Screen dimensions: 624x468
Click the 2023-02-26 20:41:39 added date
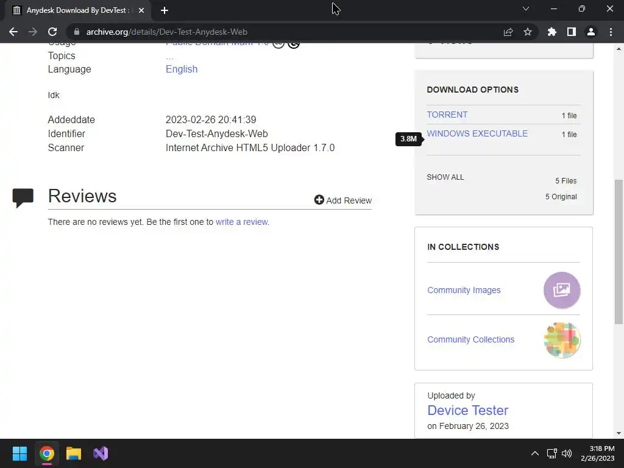(211, 120)
